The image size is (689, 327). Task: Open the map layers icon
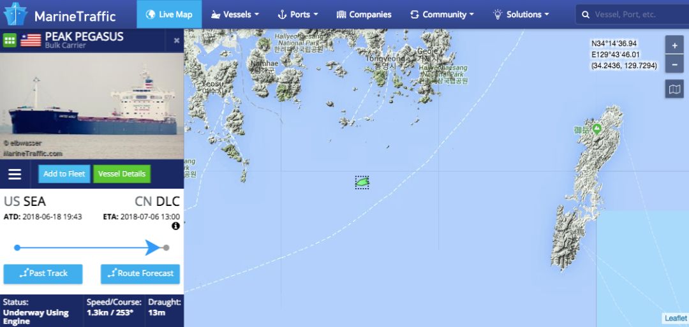(x=674, y=89)
